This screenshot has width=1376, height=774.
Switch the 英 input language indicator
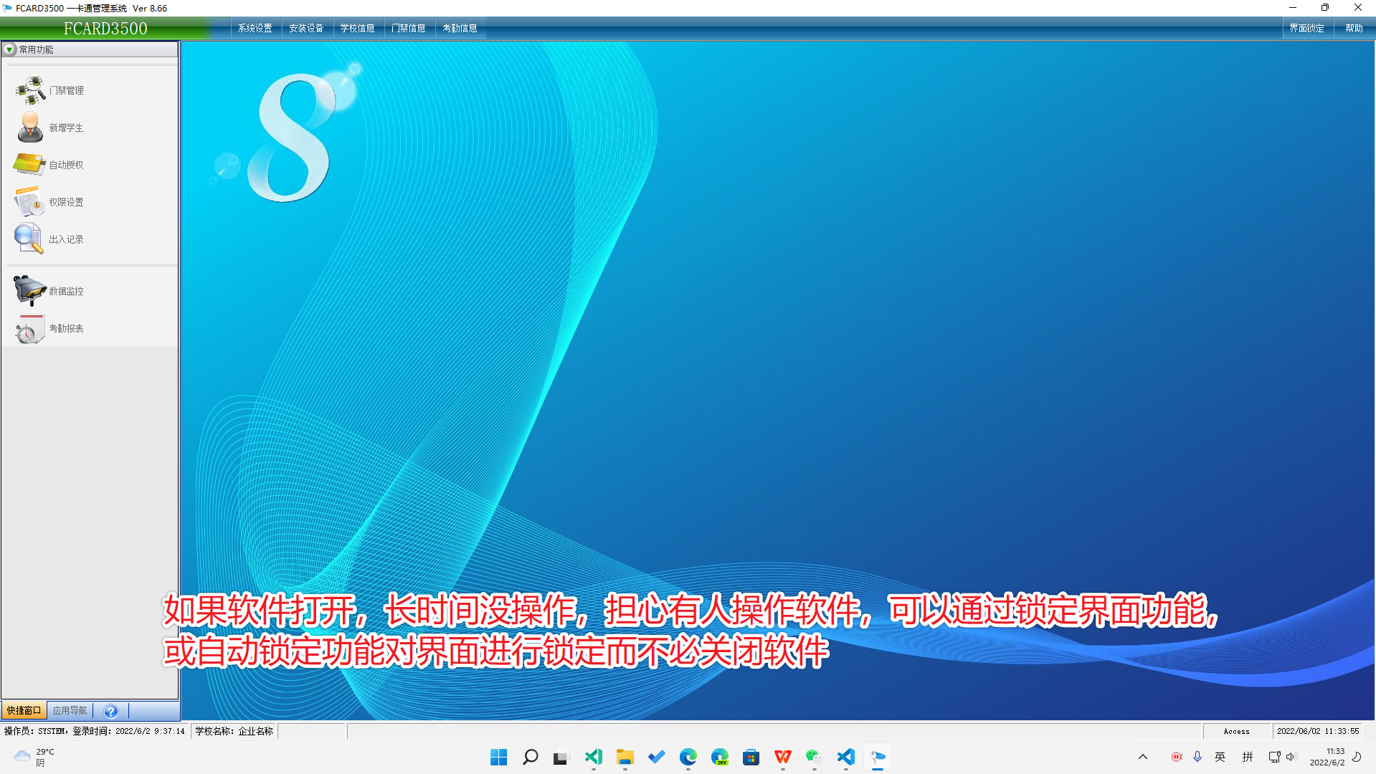[1220, 757]
